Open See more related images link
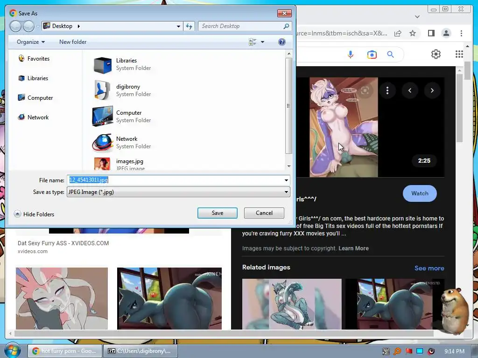Viewport: 478px width, 358px height. [429, 268]
